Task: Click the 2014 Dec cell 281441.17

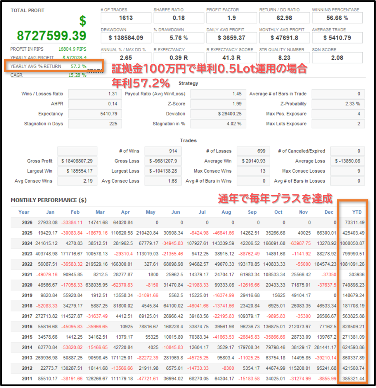Action: (x=325, y=347)
